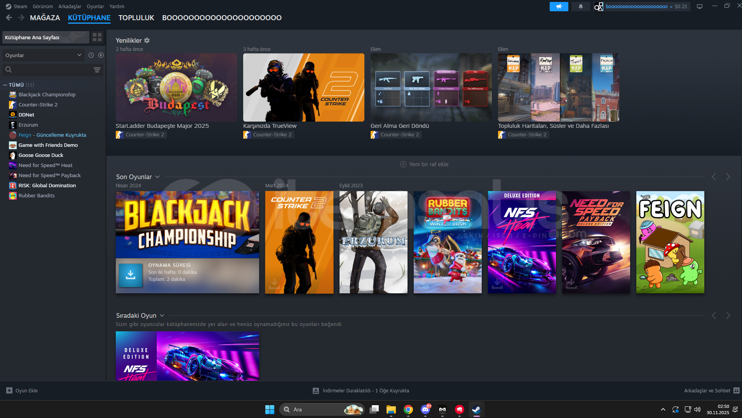Collapse the TÜMÜ games list
Image resolution: width=742 pixels, height=418 pixels.
coord(5,85)
